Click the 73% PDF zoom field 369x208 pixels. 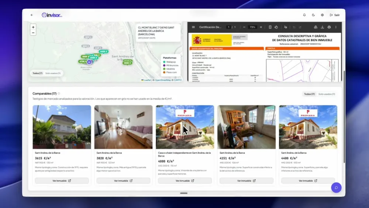[x=252, y=27]
